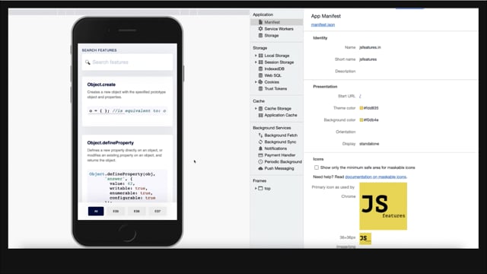The image size is (487, 274).
Task: Click the Periodic Background clock icon
Action: [260, 161]
